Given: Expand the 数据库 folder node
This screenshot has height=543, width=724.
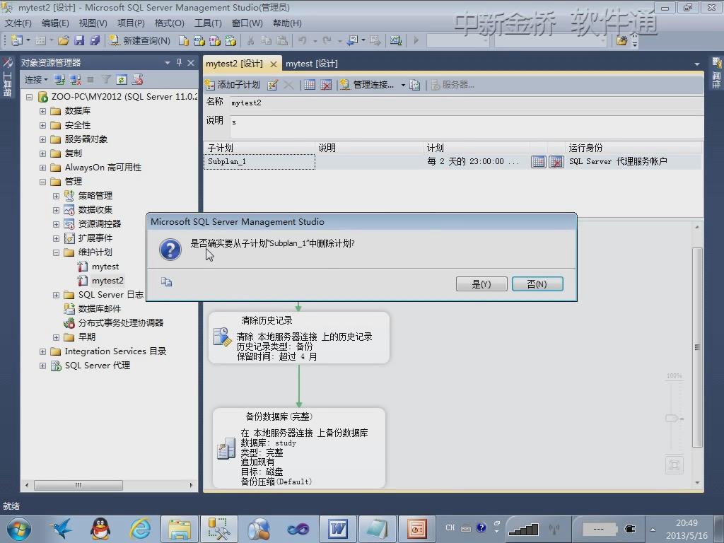Looking at the screenshot, I should coord(42,111).
